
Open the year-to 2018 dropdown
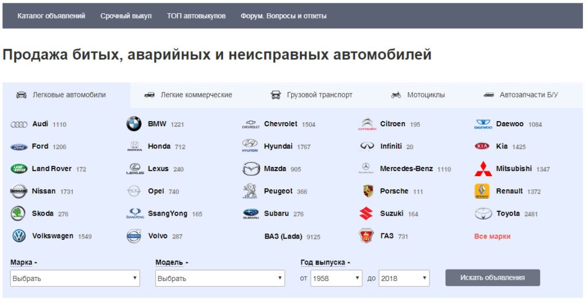(x=404, y=278)
